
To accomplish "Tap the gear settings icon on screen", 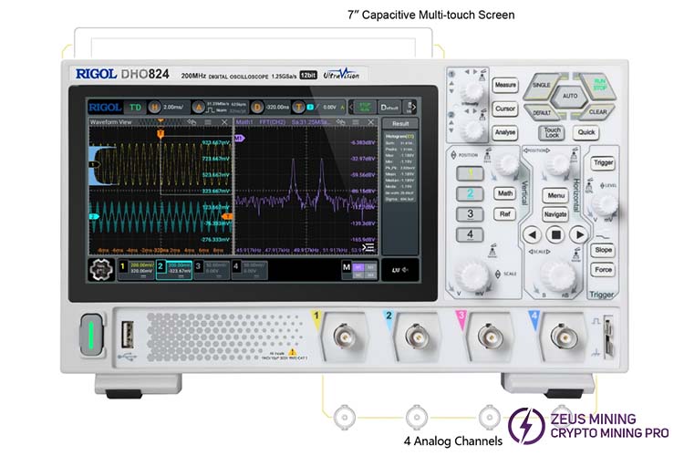I will click(102, 271).
